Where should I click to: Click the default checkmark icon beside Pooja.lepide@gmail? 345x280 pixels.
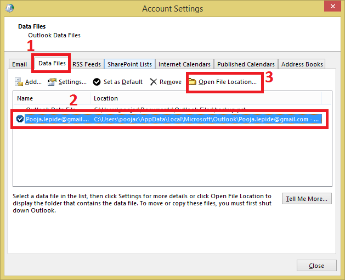point(20,119)
